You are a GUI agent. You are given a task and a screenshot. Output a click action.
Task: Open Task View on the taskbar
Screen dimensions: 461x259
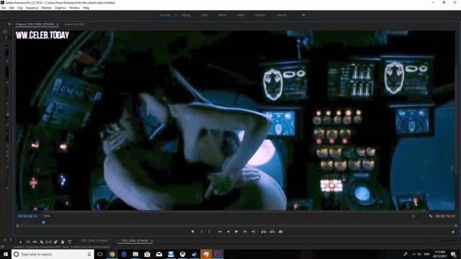(x=100, y=254)
